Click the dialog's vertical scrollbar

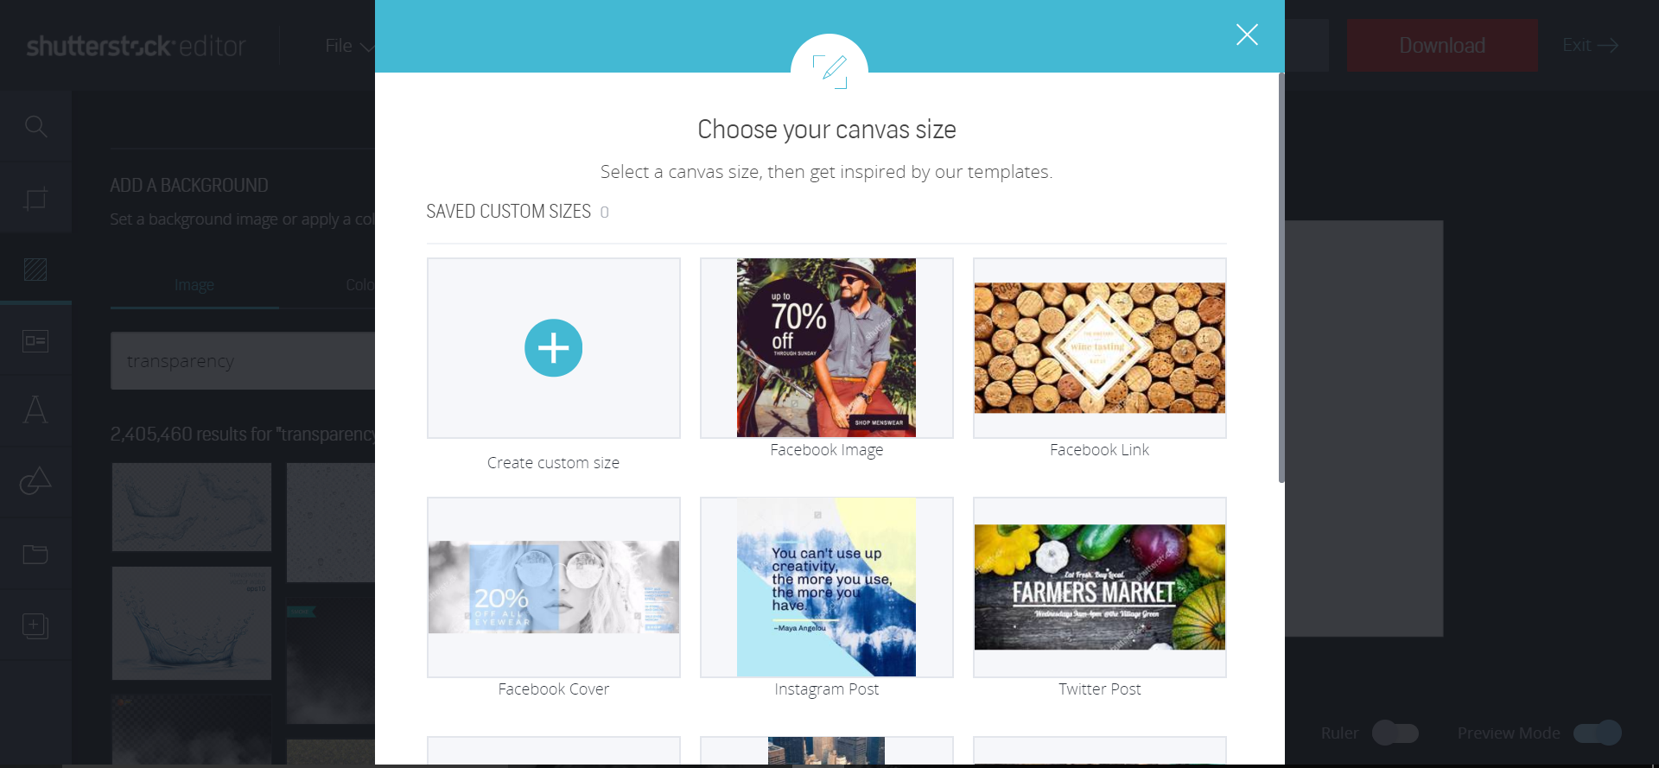(1281, 276)
